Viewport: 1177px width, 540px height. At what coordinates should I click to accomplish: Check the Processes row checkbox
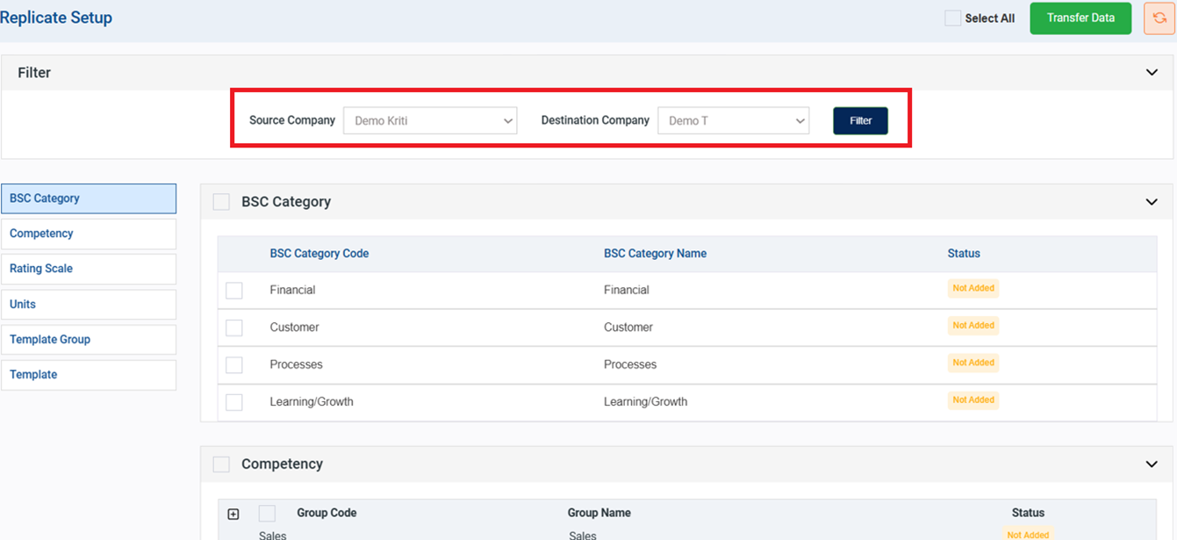(x=234, y=364)
